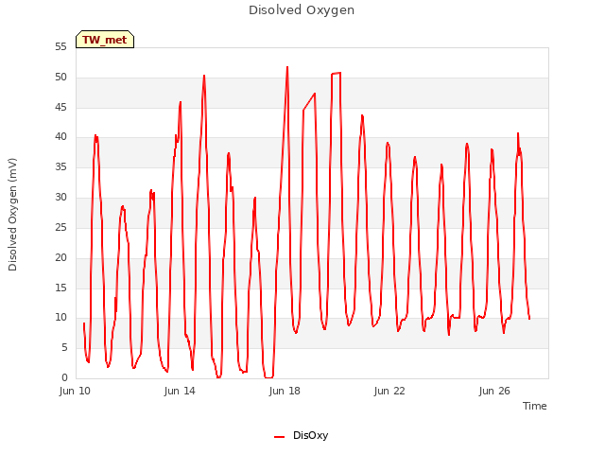
Task: Select the TW_met annotation label
Action: tap(105, 40)
